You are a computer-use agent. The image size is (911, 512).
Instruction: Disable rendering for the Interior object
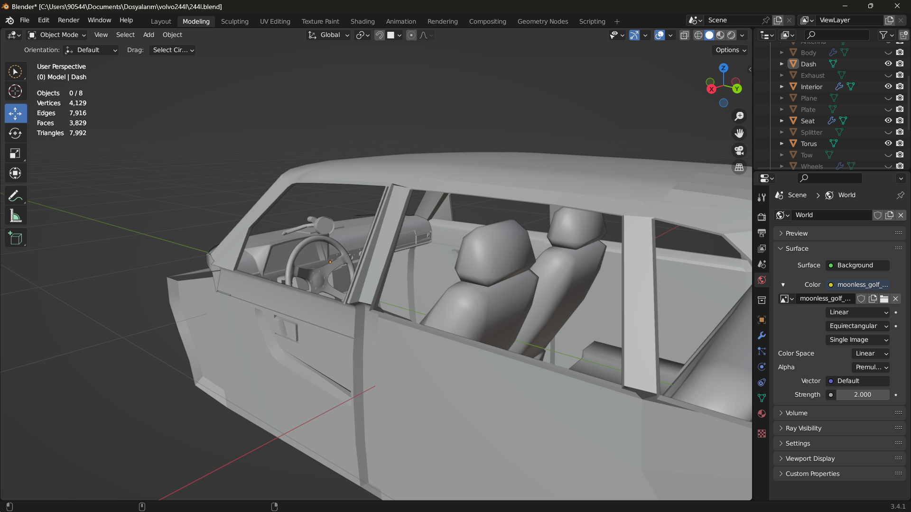tap(900, 87)
